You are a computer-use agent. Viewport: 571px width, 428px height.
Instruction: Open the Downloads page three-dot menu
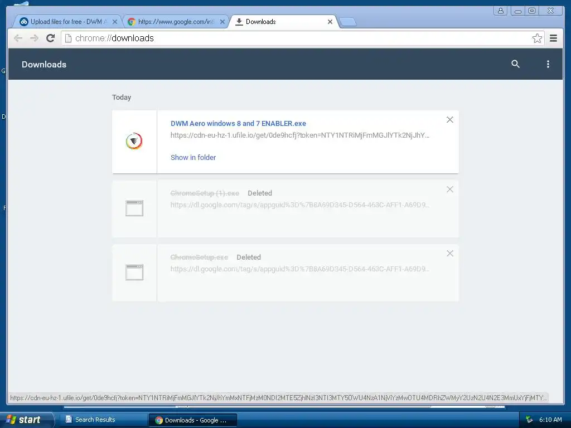(x=548, y=64)
